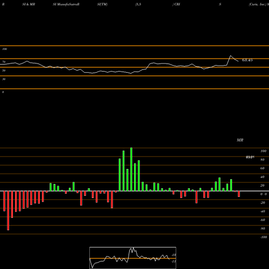This screenshot has width=269, height=269.
Task: Click the MR axis label -80
Action: coord(263,229)
